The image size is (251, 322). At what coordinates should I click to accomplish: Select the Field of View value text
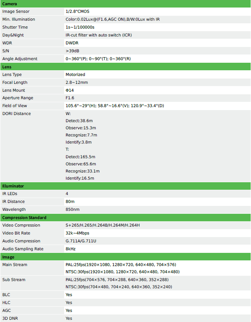(115, 106)
